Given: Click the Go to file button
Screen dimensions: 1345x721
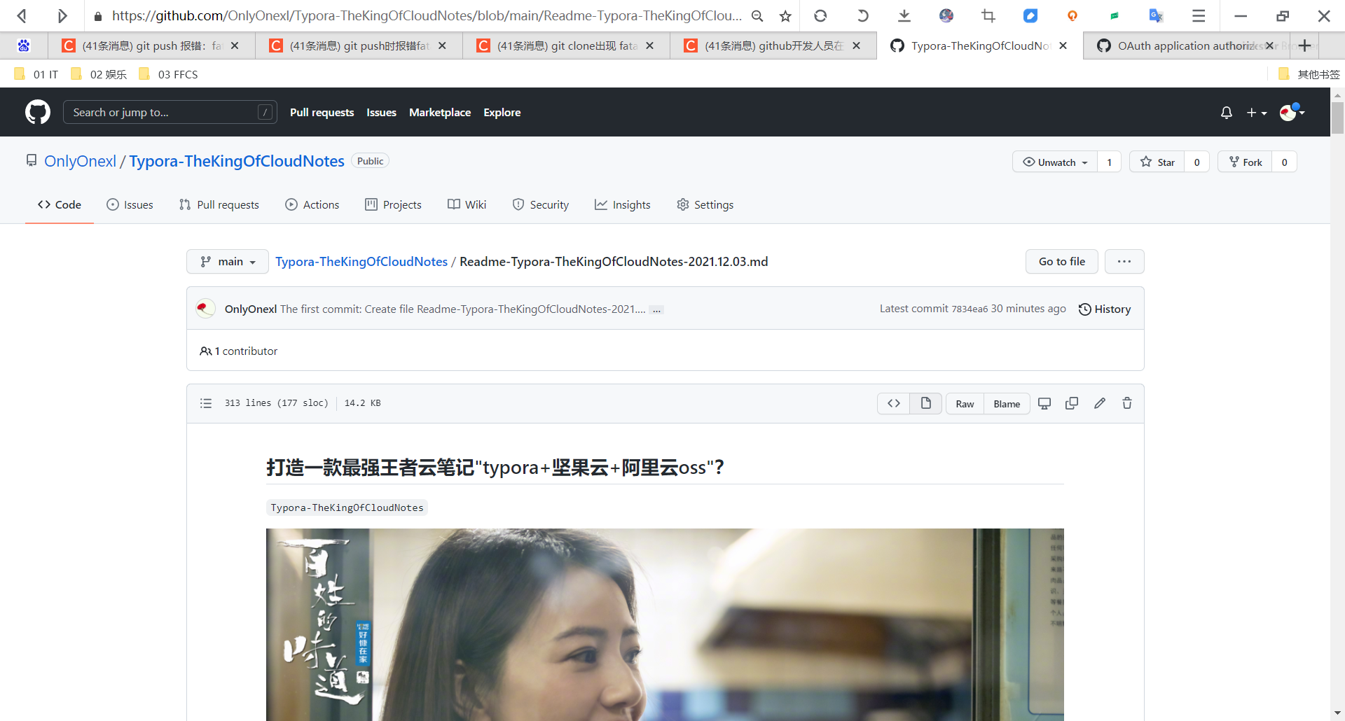Looking at the screenshot, I should 1062,262.
